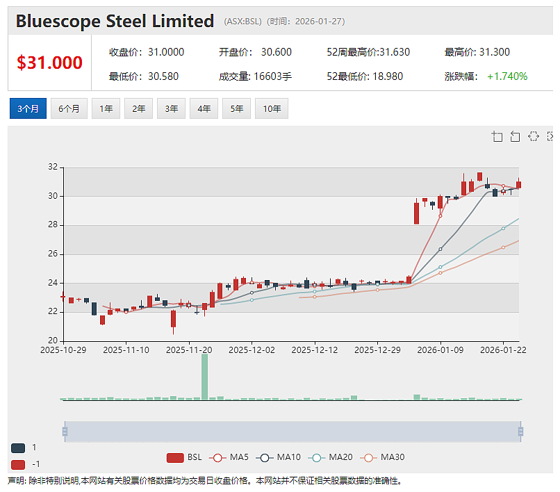Viewport: 560px width, 492px height.
Task: Click the MA30 marker point near 2026-01-22
Action: [503, 247]
